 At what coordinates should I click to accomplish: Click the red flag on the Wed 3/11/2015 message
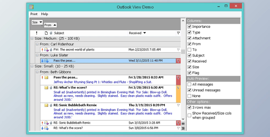click(x=179, y=61)
